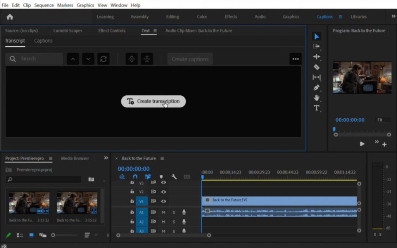Click the Home icon

[x=10, y=17]
